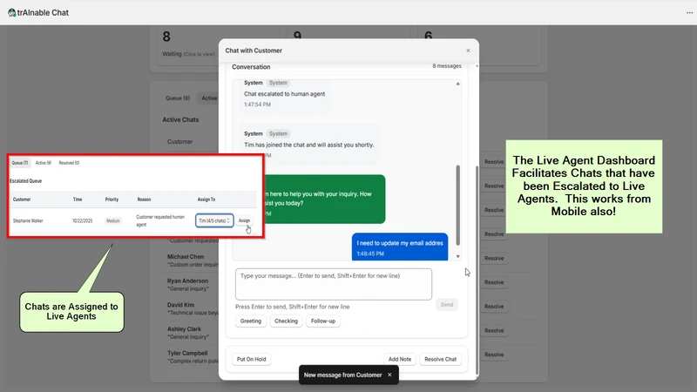Click the chat dialog outer scrollbar

(477, 271)
